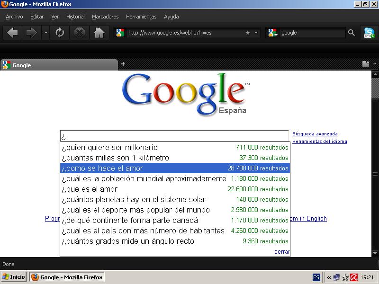Click the page scrollbar up arrow
This screenshot has width=379, height=284.
pos(375,74)
